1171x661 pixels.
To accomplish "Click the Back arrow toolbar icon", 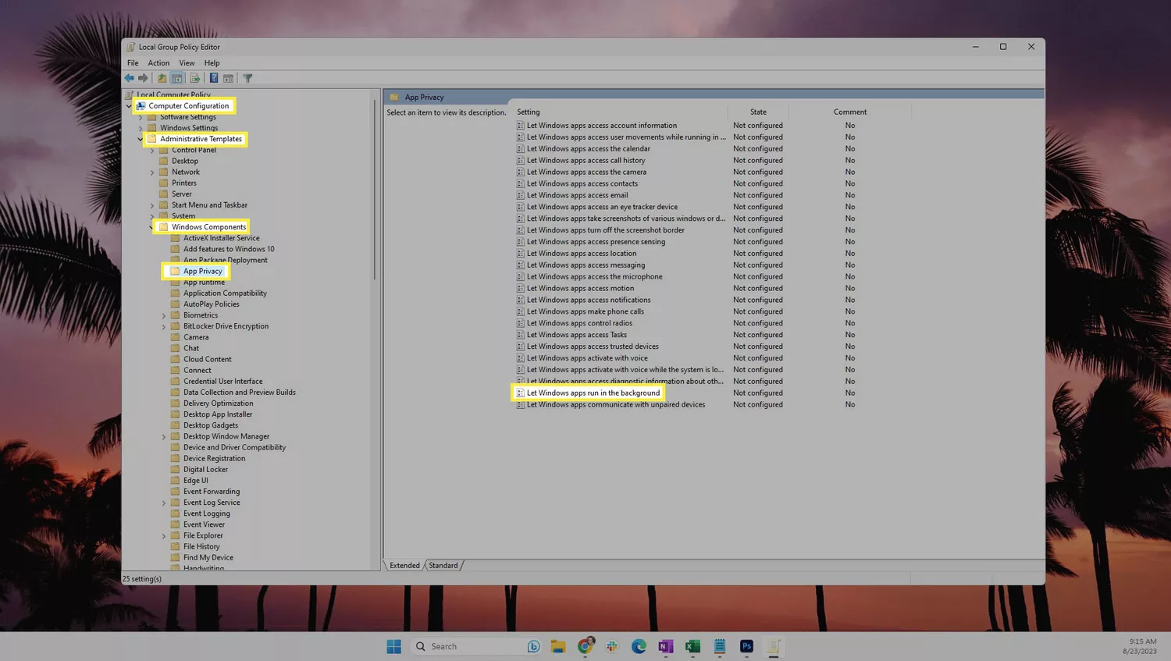I will (130, 78).
